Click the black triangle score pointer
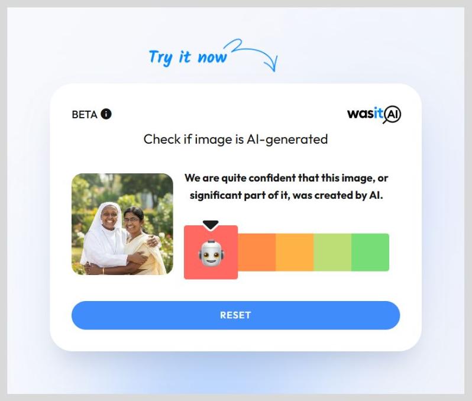Viewport: 472px width, 401px height. click(x=211, y=225)
